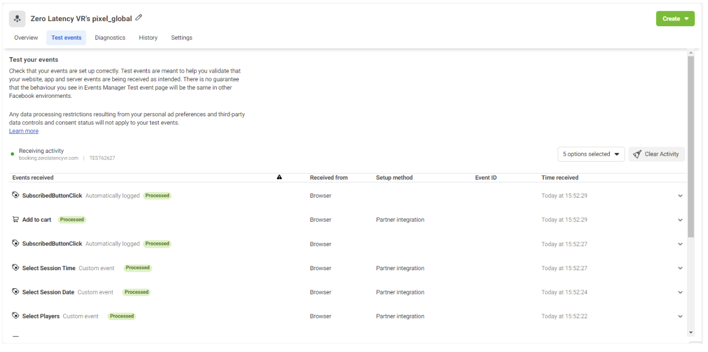The width and height of the screenshot is (708, 352).
Task: Click Processed badge on Add to cart
Action: (x=72, y=219)
